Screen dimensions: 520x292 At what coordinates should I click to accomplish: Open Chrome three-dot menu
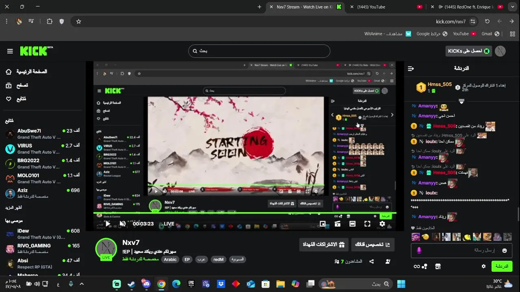pos(7,21)
